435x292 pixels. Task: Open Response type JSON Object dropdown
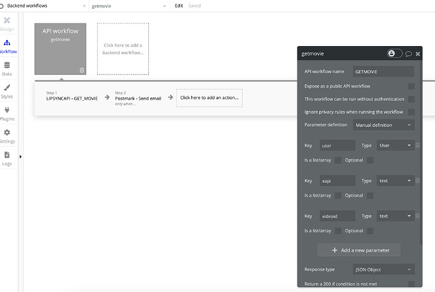(383, 269)
